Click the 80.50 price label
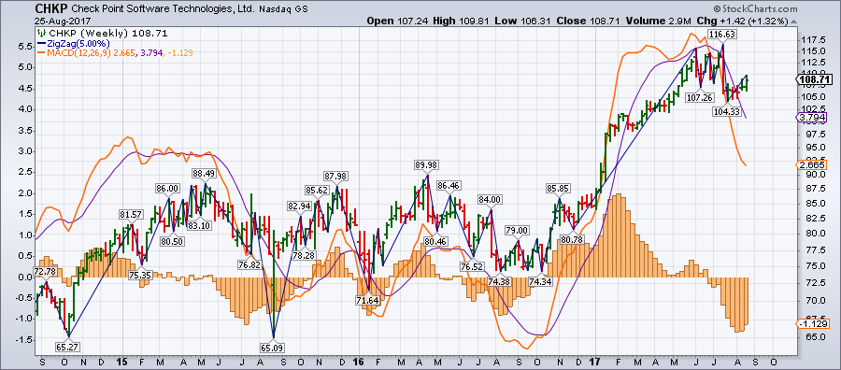841x370 pixels. pyautogui.click(x=172, y=241)
